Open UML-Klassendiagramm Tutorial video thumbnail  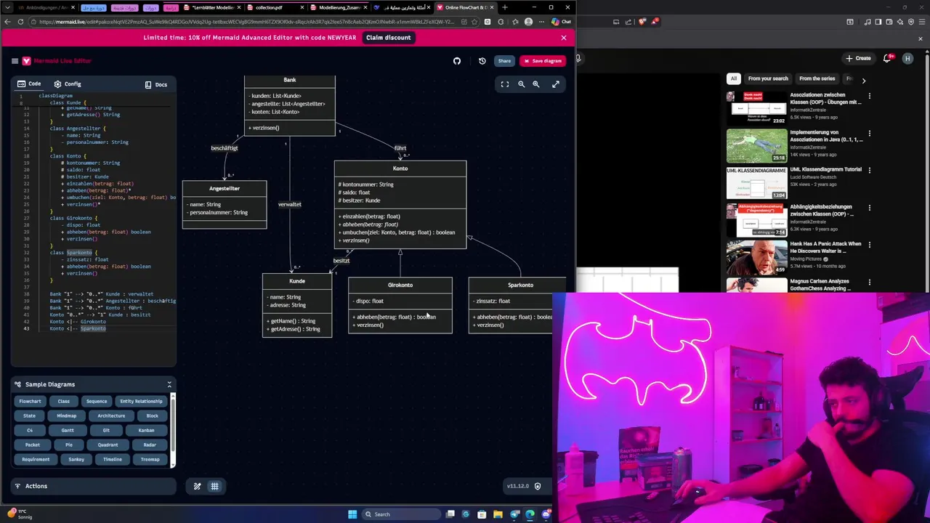[x=756, y=183]
